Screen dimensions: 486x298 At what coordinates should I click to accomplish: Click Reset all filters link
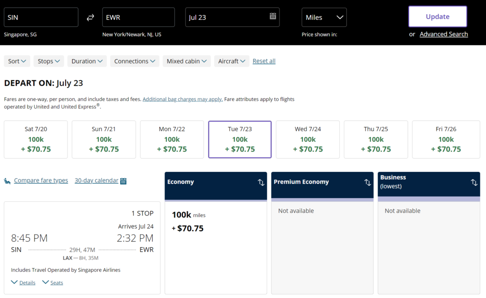click(264, 61)
